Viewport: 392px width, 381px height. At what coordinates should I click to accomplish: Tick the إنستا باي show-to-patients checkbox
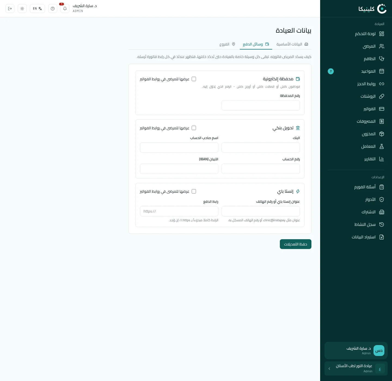point(194,191)
